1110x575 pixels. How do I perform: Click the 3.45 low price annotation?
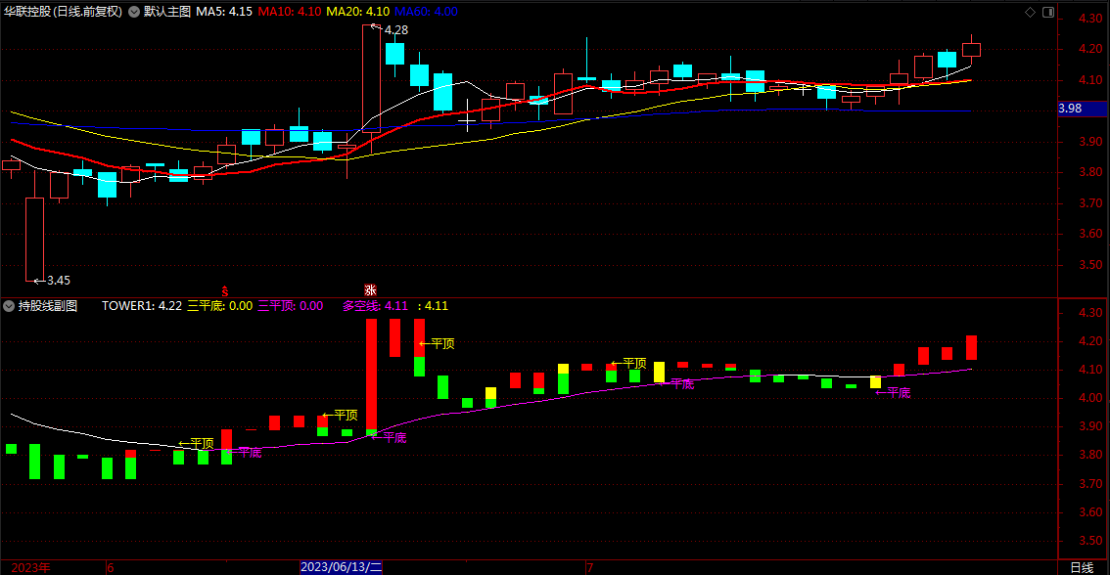pyautogui.click(x=58, y=281)
